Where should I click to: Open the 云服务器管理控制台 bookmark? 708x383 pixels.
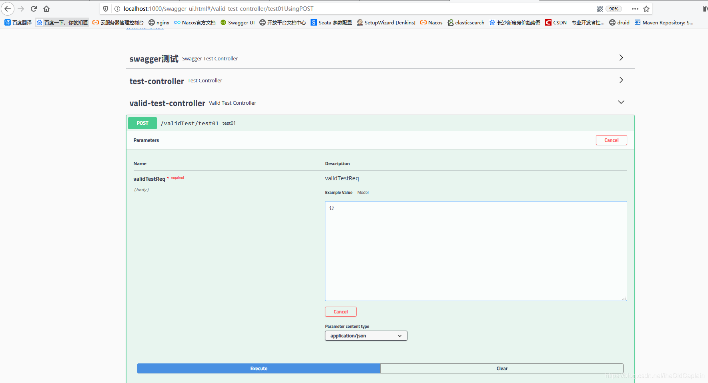click(x=118, y=22)
